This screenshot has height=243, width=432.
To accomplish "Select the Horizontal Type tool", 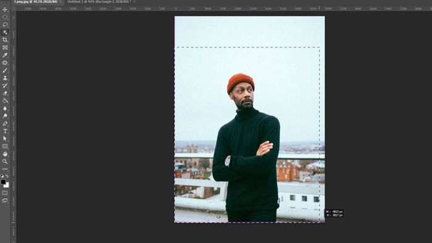I will point(5,131).
